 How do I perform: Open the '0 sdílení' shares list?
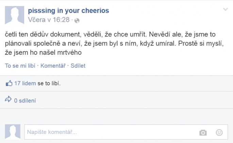(25, 100)
